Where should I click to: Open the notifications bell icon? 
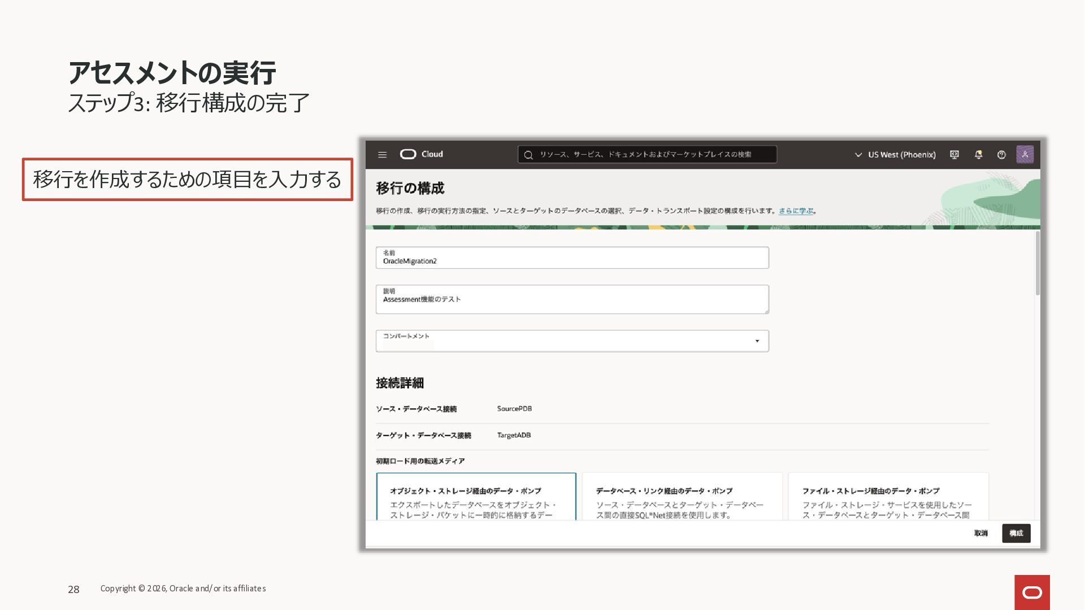click(978, 155)
